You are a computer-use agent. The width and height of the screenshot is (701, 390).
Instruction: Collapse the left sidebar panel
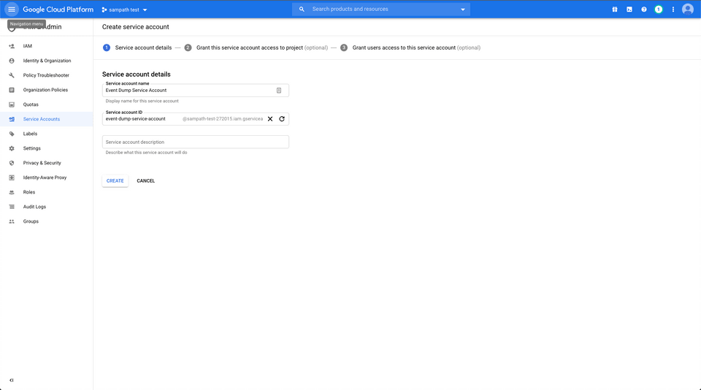[12, 380]
